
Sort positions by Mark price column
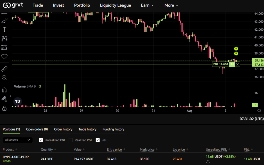click(x=149, y=150)
